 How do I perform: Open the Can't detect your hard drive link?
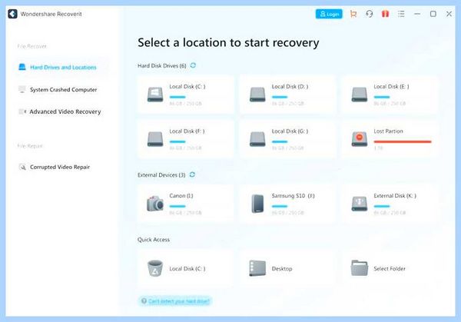pyautogui.click(x=175, y=300)
